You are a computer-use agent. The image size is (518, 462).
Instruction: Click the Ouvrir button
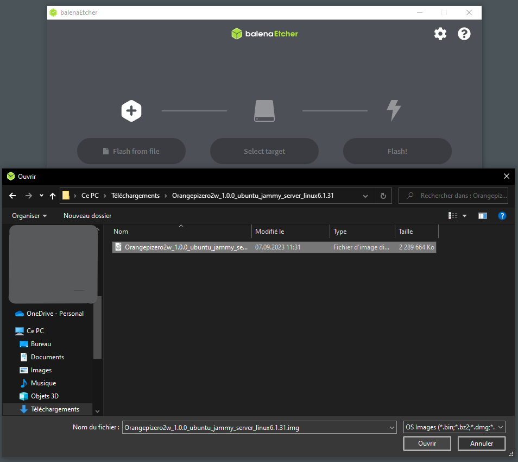tap(427, 444)
